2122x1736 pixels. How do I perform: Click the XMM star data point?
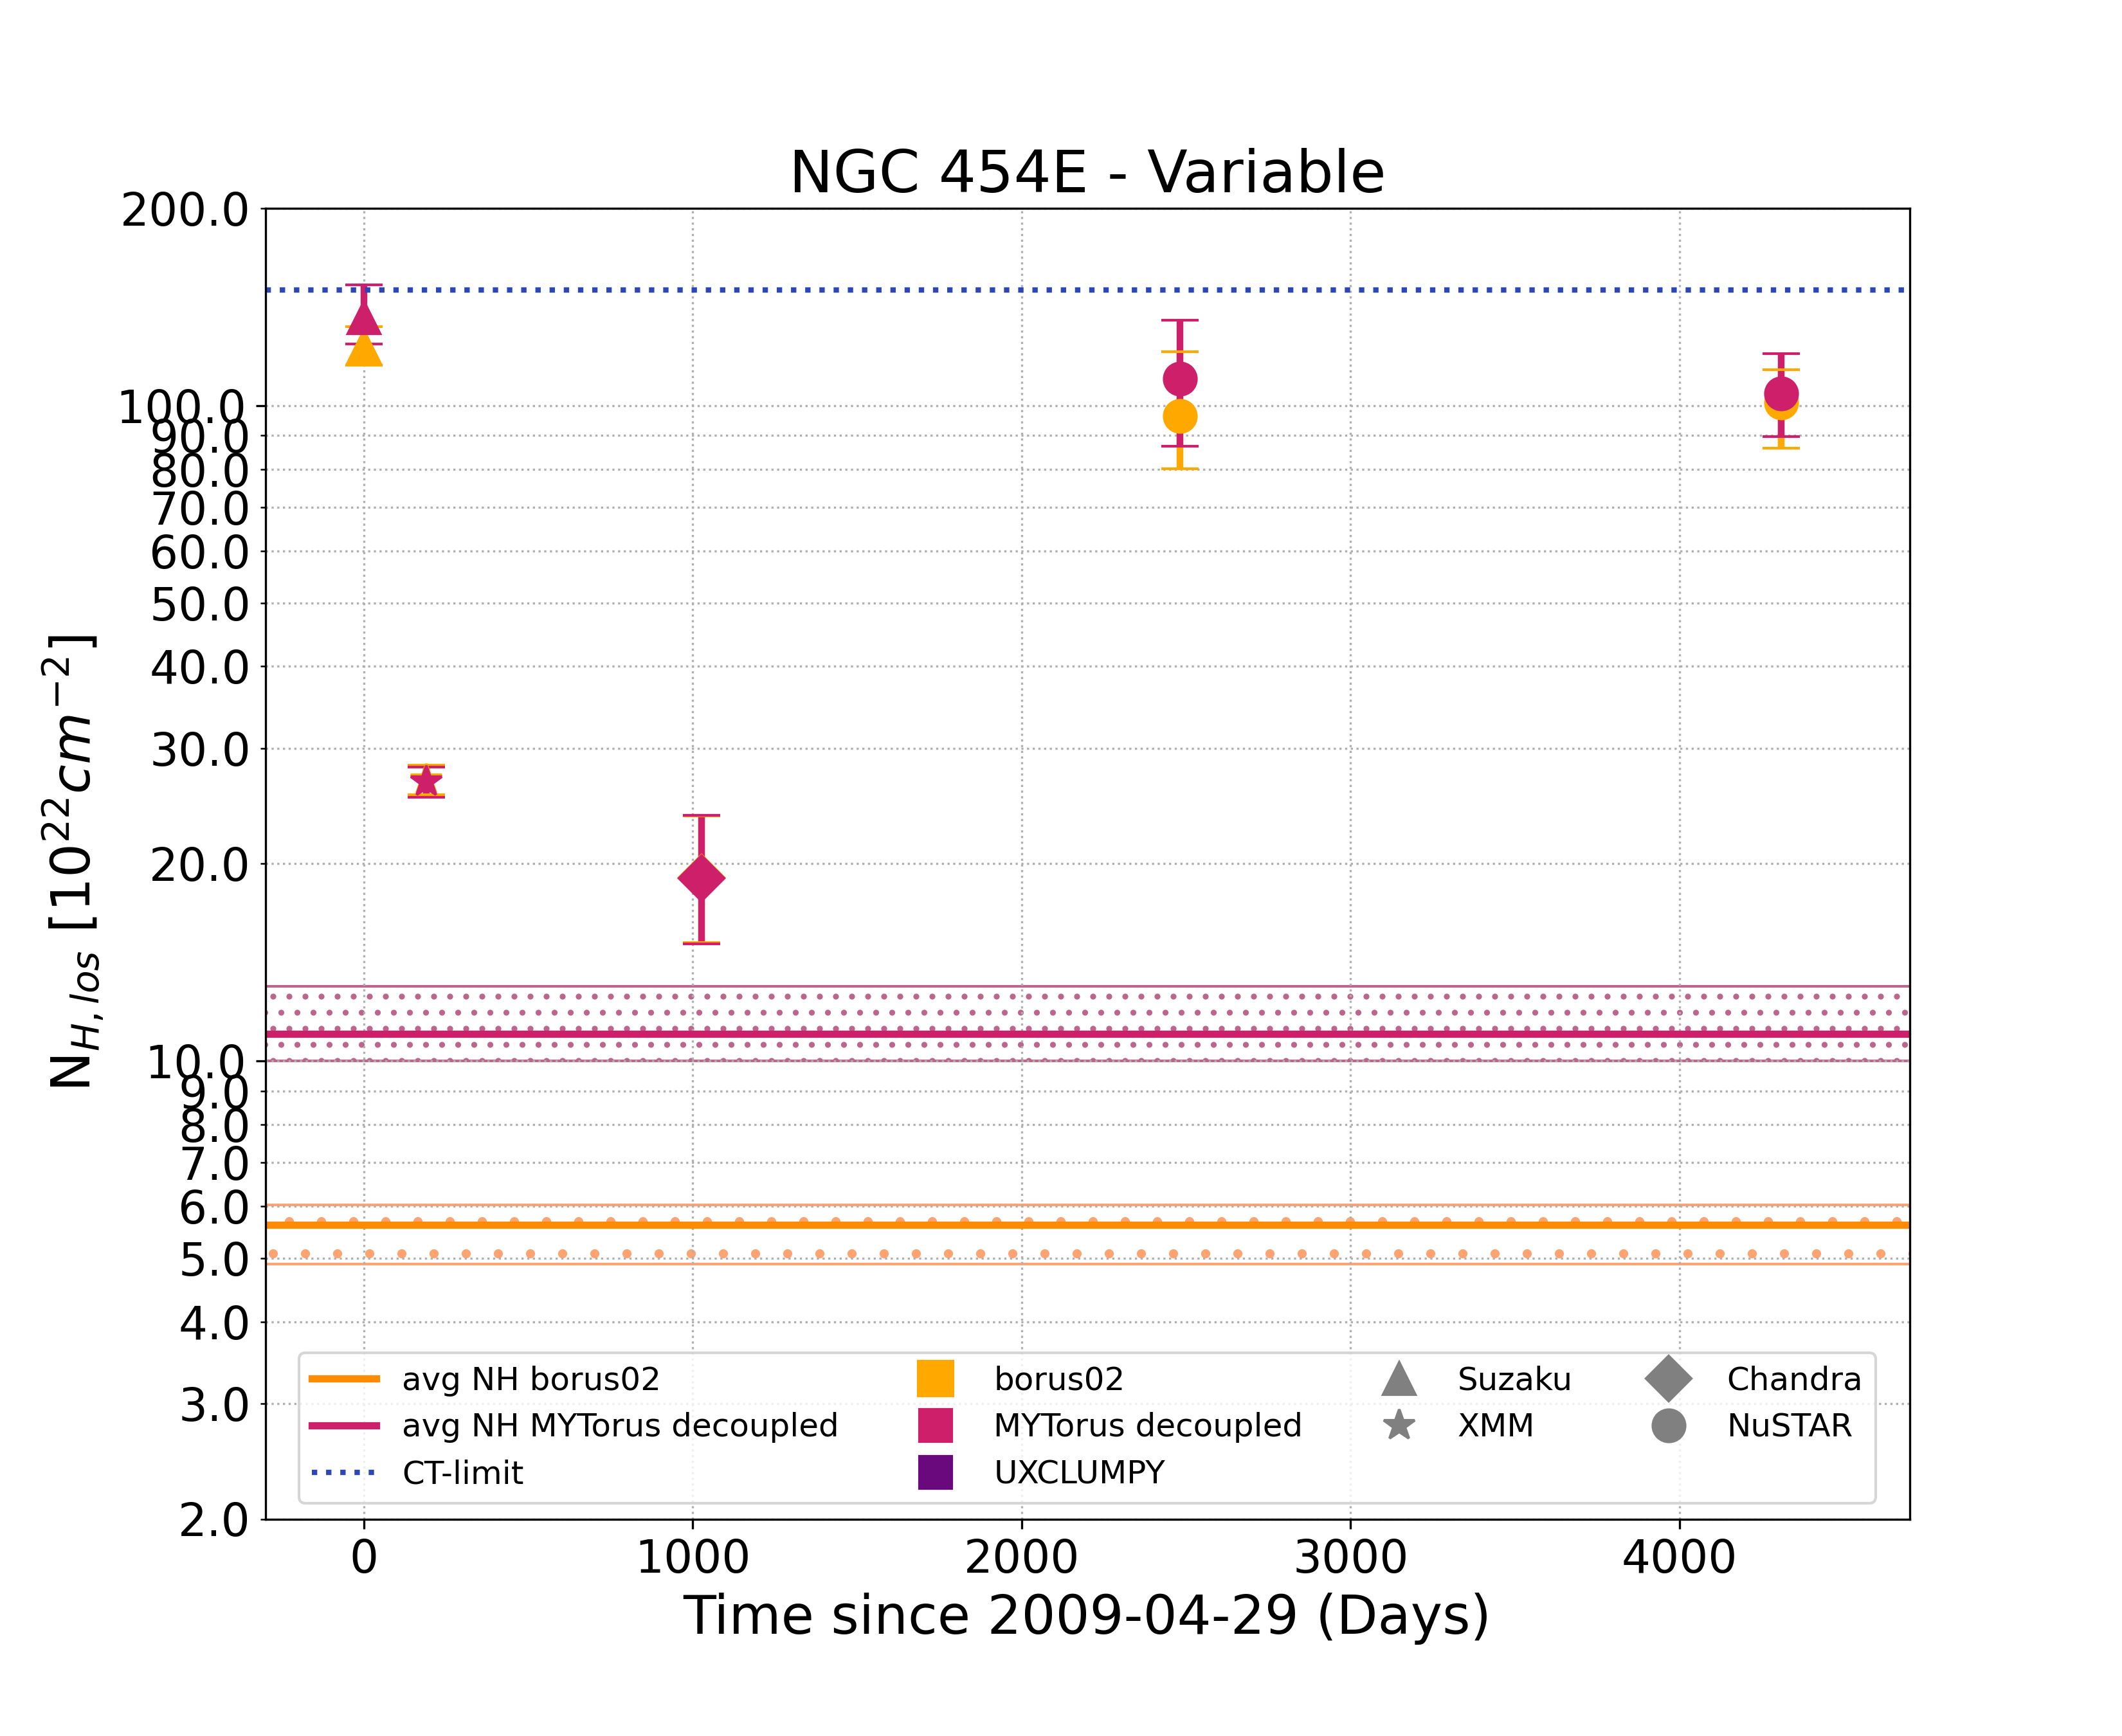[426, 781]
